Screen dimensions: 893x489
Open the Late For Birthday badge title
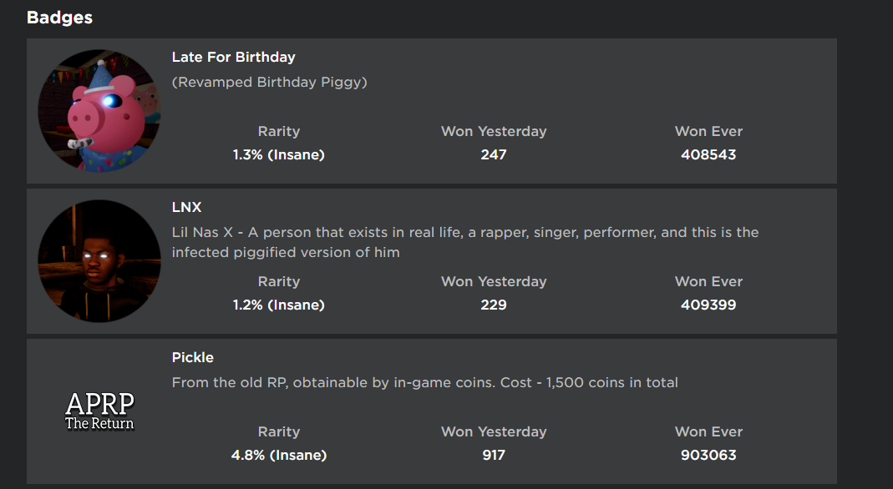pyautogui.click(x=233, y=58)
